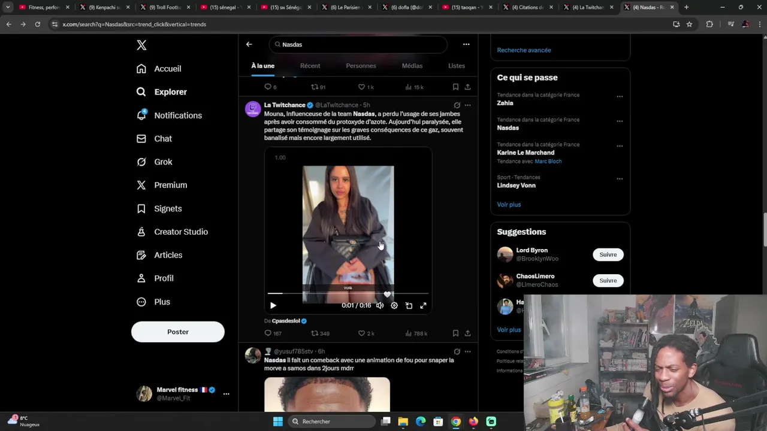Open Grok from the sidebar

[154, 162]
